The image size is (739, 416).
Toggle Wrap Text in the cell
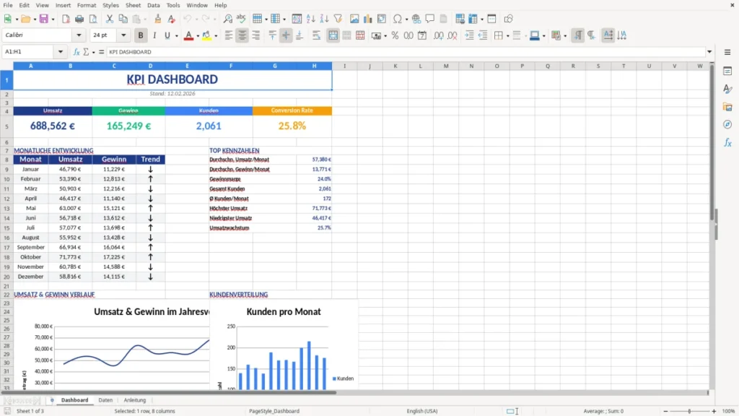316,35
